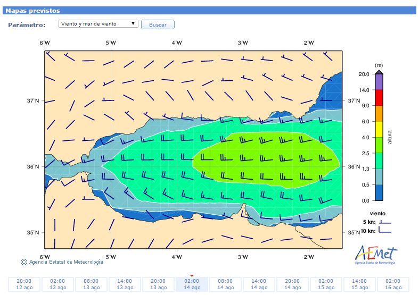The width and height of the screenshot is (419, 295).
Task: Select the 14:00 14 ago time step
Action: pos(259,284)
